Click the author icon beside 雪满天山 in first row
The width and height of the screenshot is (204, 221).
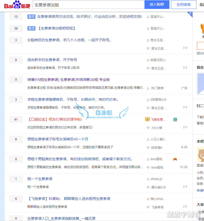point(148,17)
